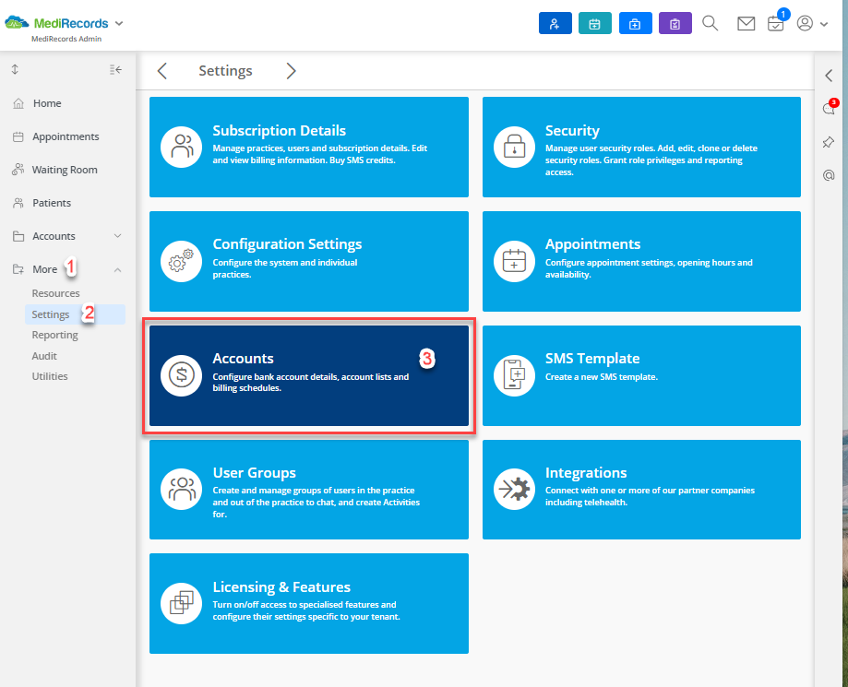Click the MediRecords Admin label

click(x=66, y=39)
